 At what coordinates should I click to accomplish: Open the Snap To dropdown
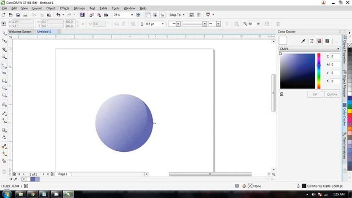tap(184, 15)
